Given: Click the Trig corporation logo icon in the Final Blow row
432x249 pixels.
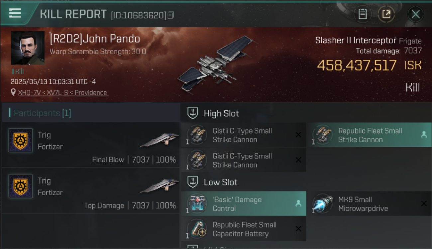Looking at the screenshot, I should (21, 140).
